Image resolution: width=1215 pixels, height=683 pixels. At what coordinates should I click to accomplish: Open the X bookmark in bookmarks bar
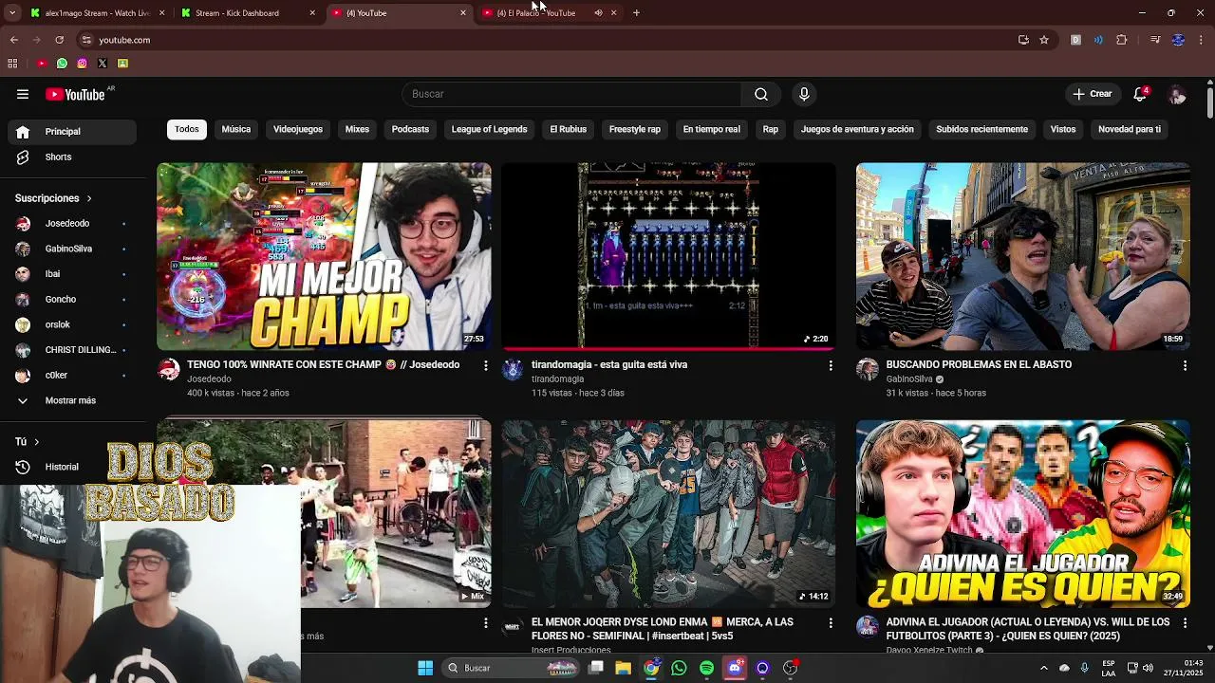click(103, 64)
